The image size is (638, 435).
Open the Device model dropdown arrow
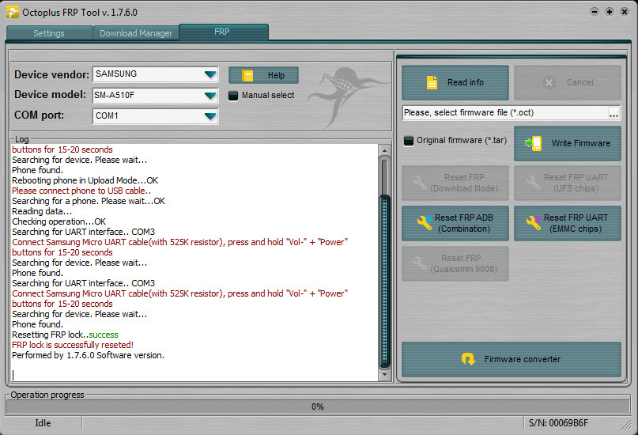(x=210, y=95)
